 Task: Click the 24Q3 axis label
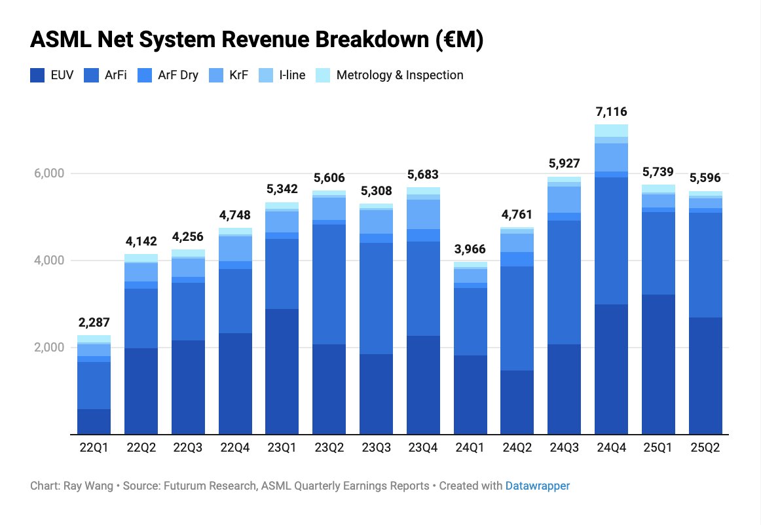tap(564, 447)
